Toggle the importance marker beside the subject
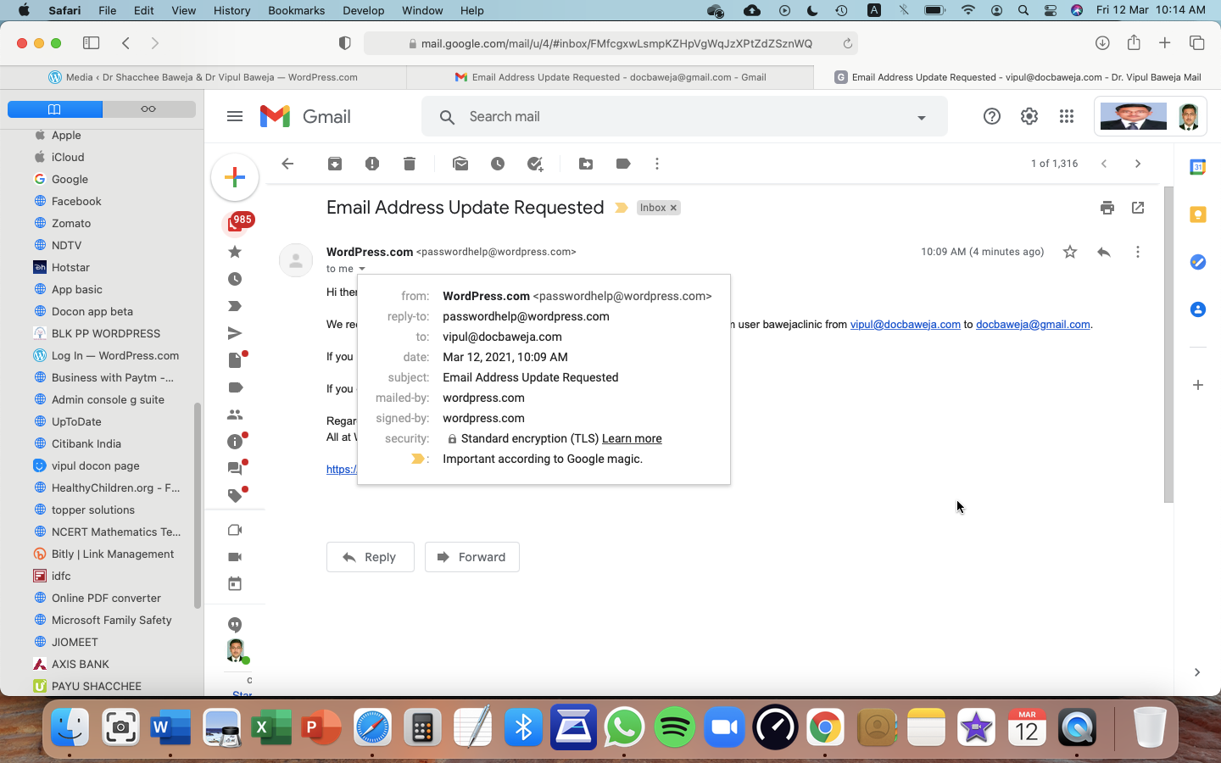Viewport: 1221px width, 763px height. coord(622,208)
